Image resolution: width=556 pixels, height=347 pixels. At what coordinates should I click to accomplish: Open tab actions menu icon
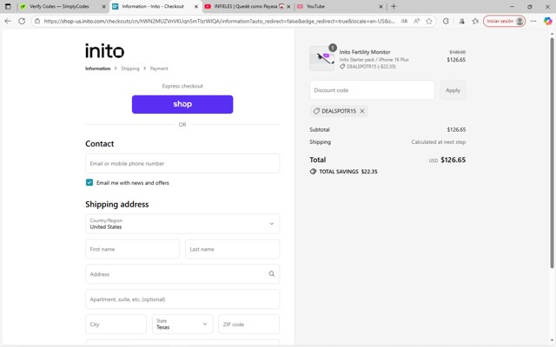point(8,6)
